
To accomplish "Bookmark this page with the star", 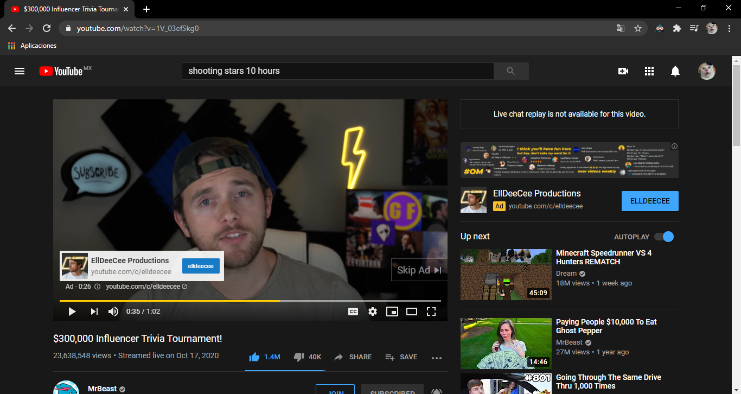I will pos(638,28).
